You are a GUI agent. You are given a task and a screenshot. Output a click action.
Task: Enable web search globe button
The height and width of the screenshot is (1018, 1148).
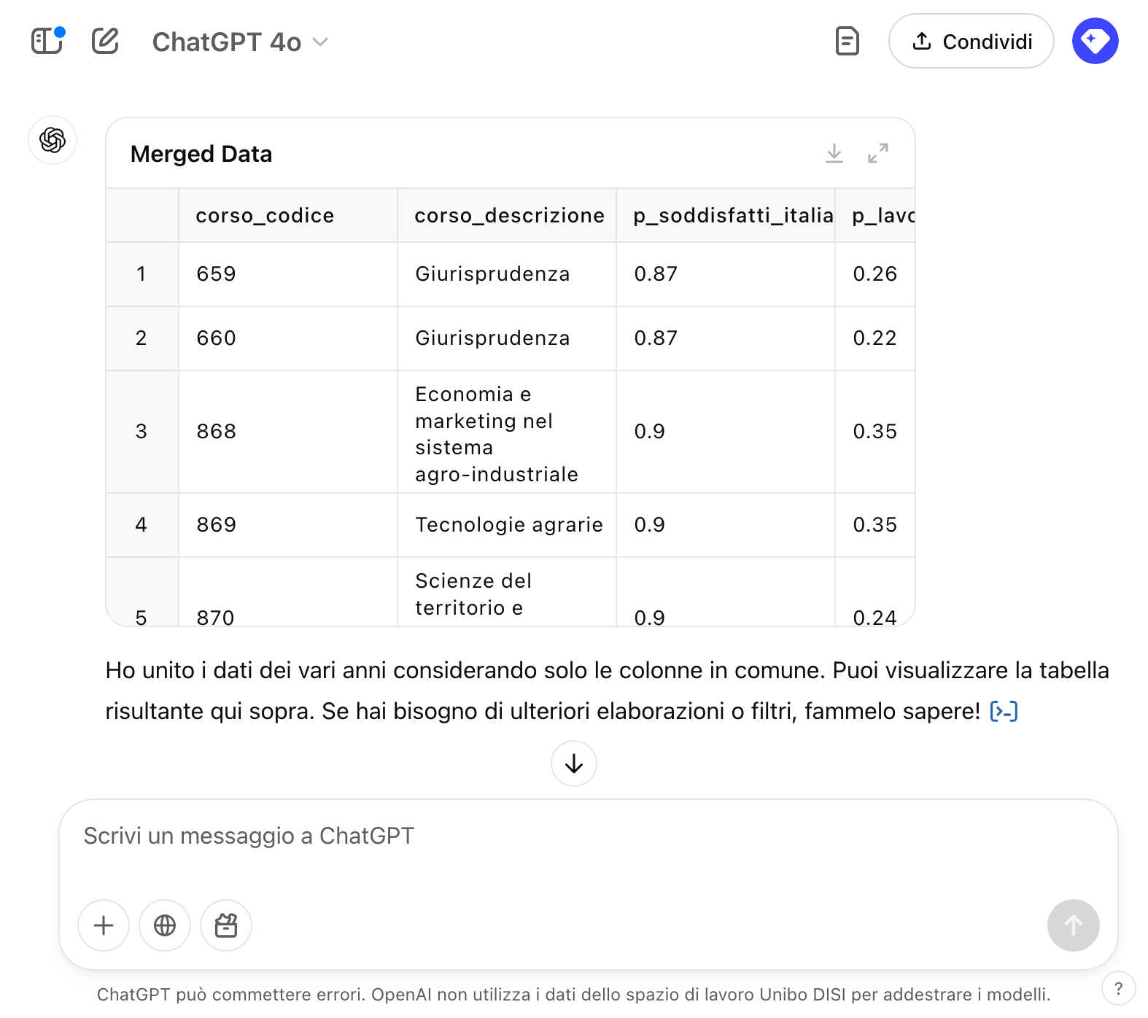[165, 925]
